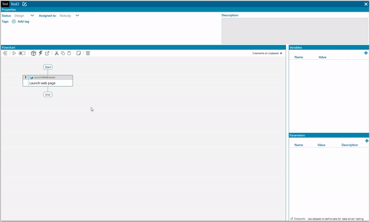Toggle the switch in the flowchart toolbar

click(x=22, y=54)
